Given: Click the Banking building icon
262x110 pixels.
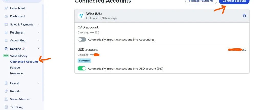Looking at the screenshot, I should click(6, 49).
